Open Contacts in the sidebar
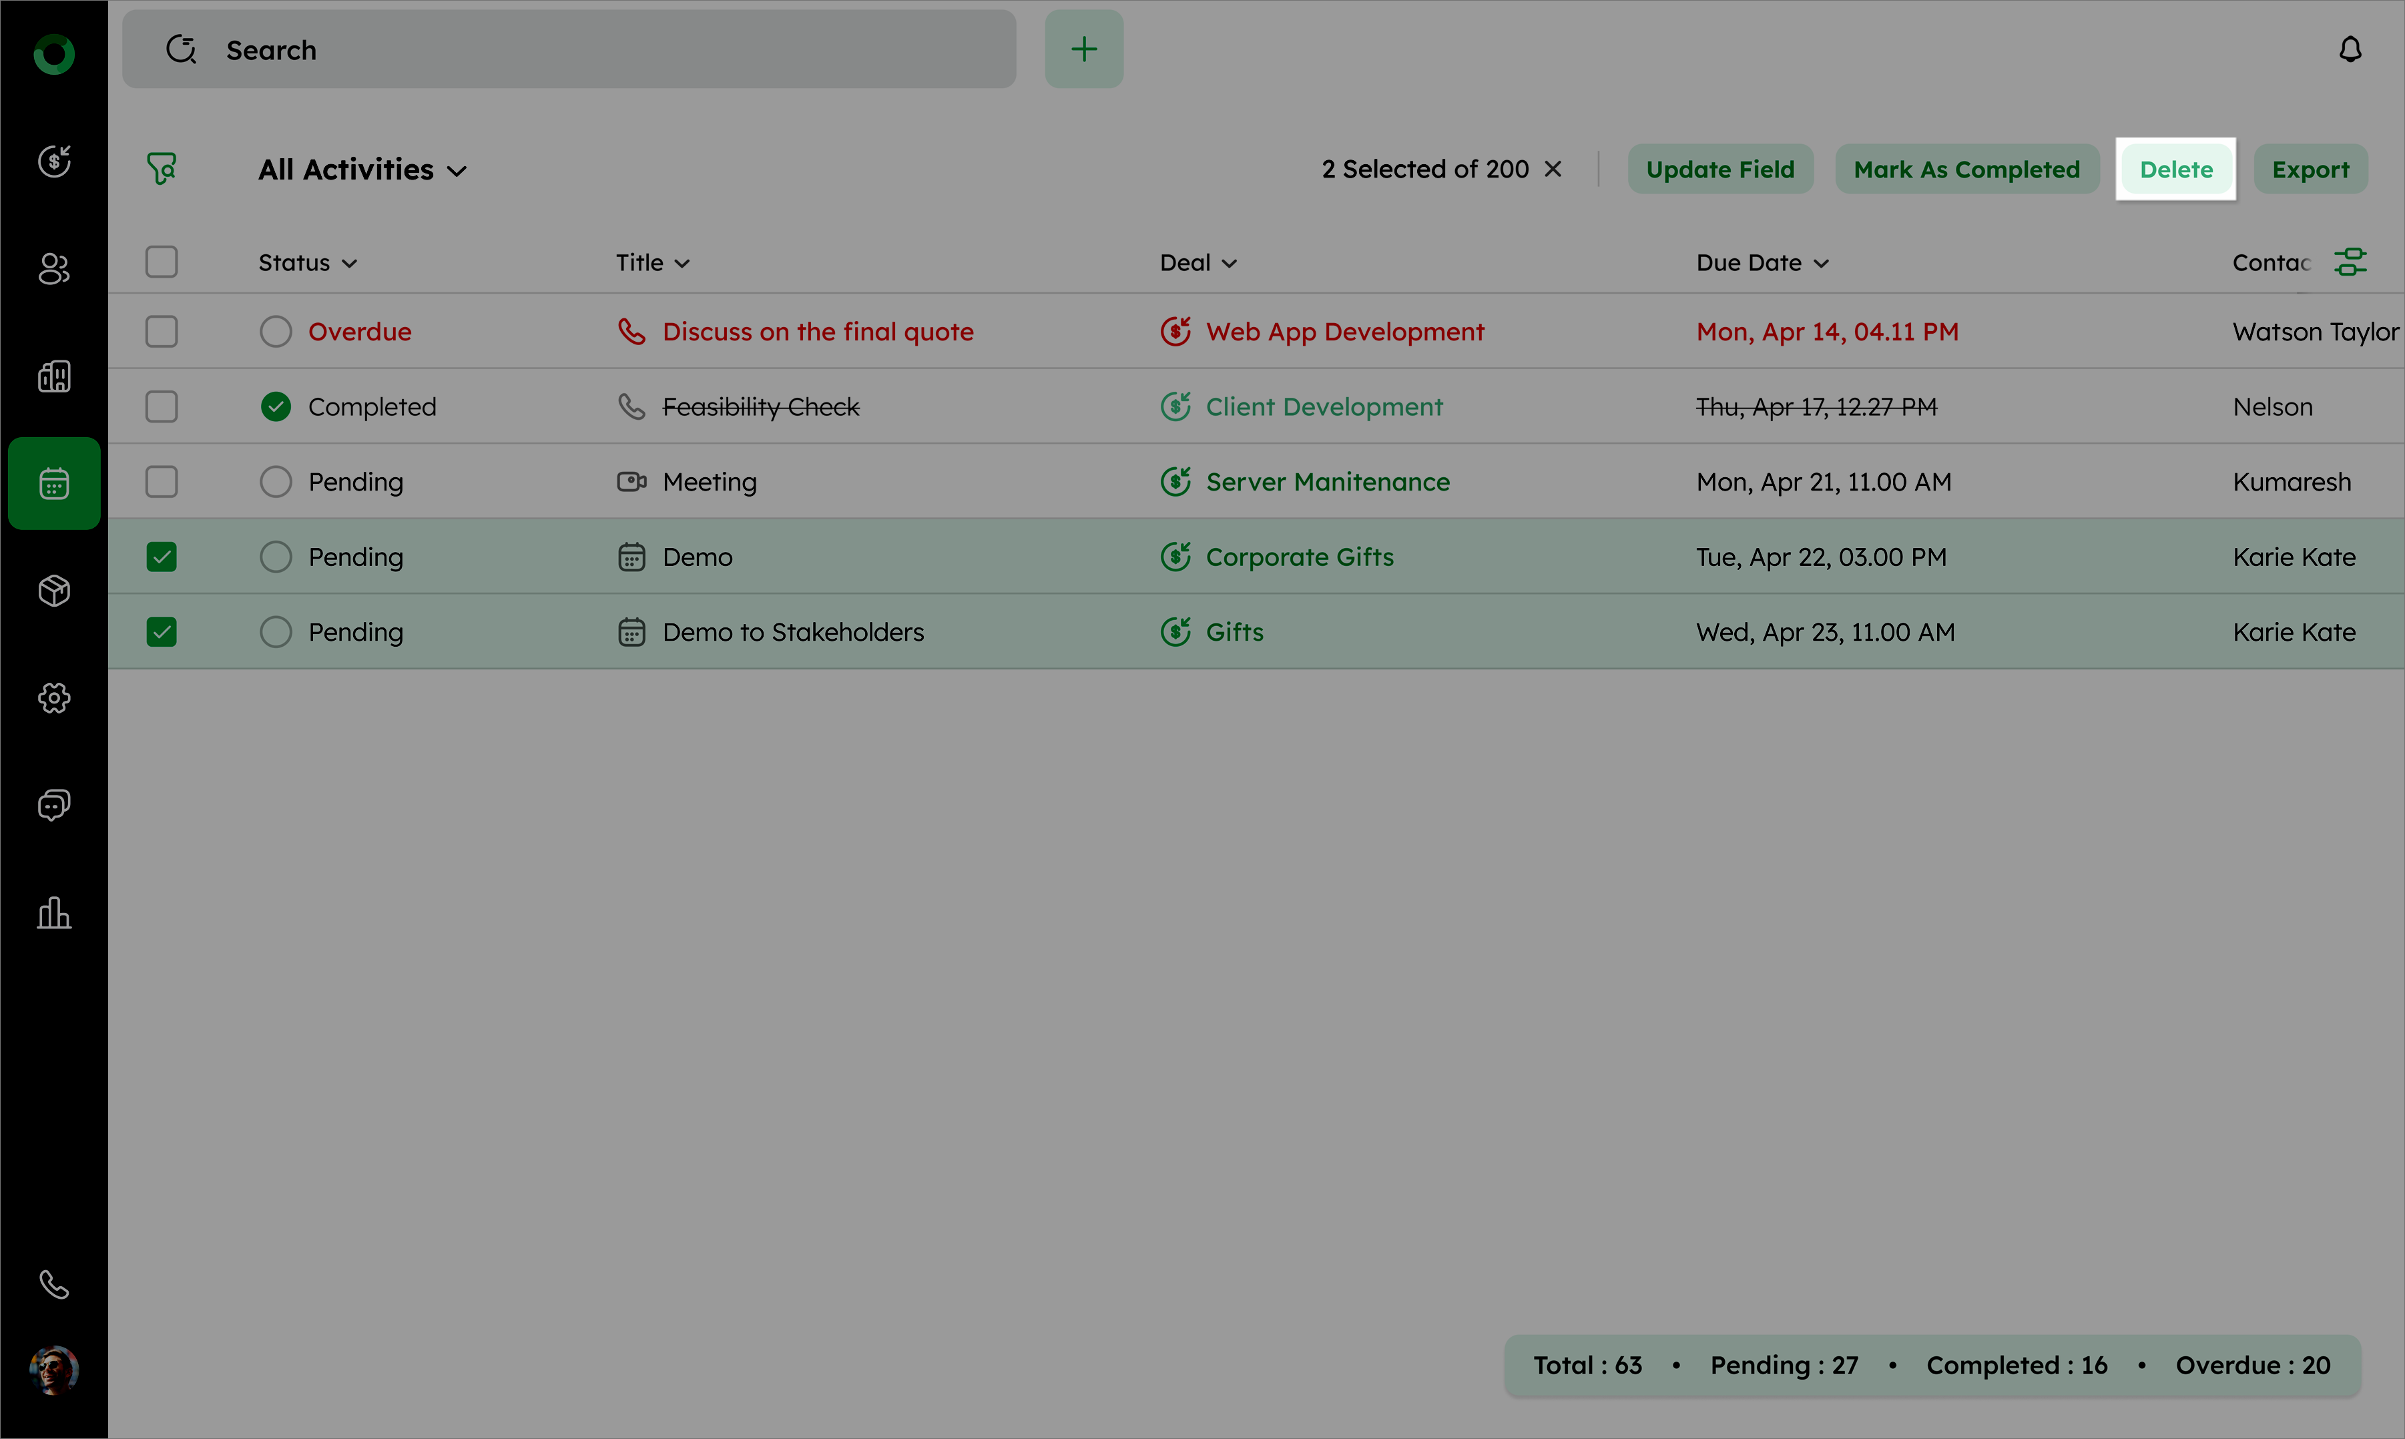 pyautogui.click(x=54, y=268)
